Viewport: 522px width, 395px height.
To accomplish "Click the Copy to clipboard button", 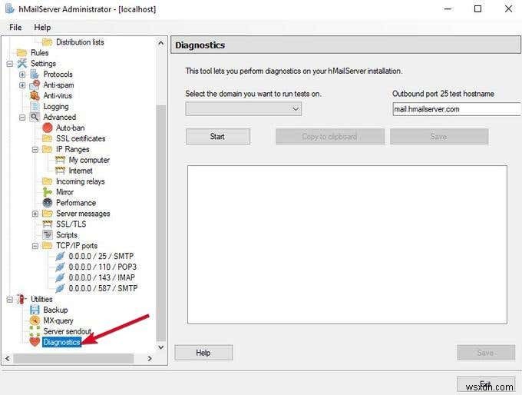I will [330, 137].
